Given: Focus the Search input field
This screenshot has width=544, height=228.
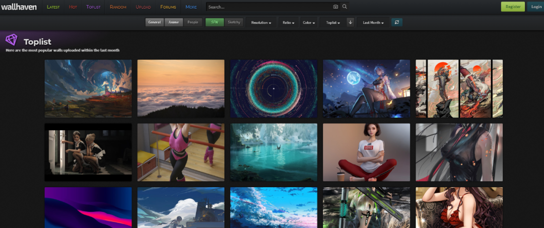Looking at the screenshot, I should [269, 7].
